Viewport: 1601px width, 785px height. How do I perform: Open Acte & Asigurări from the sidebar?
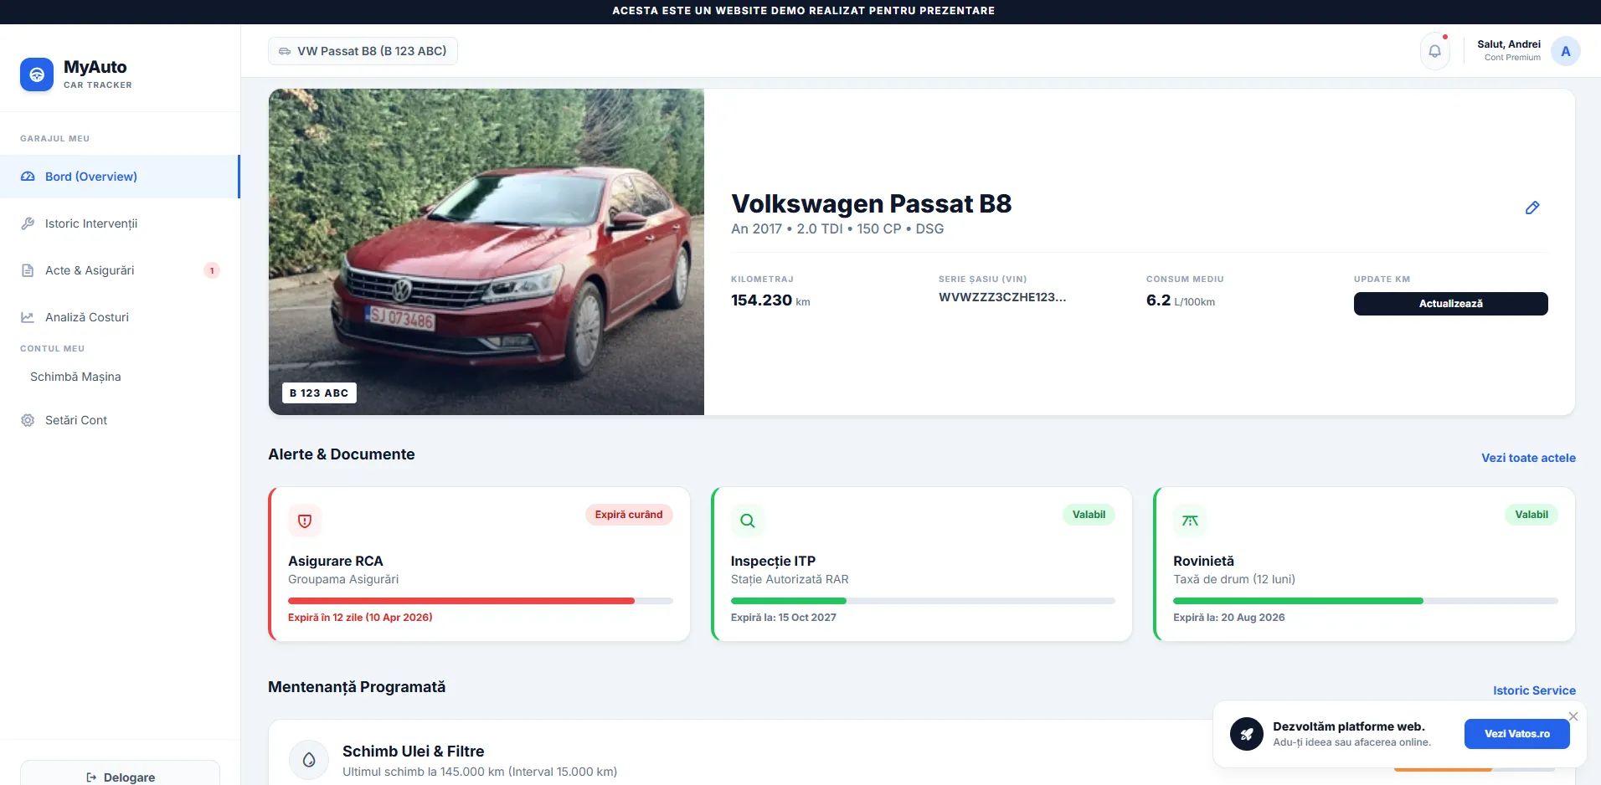90,270
